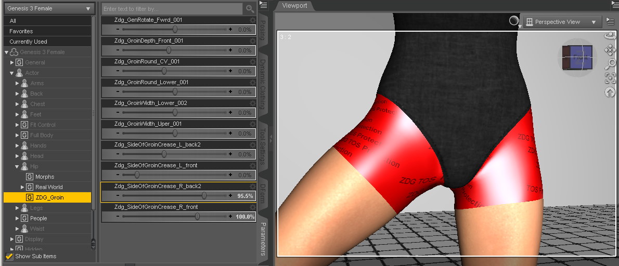The width and height of the screenshot is (619, 266).
Task: Click the Zdg_SideOfGroinCrease_R_front slider handle
Action: click(x=197, y=216)
